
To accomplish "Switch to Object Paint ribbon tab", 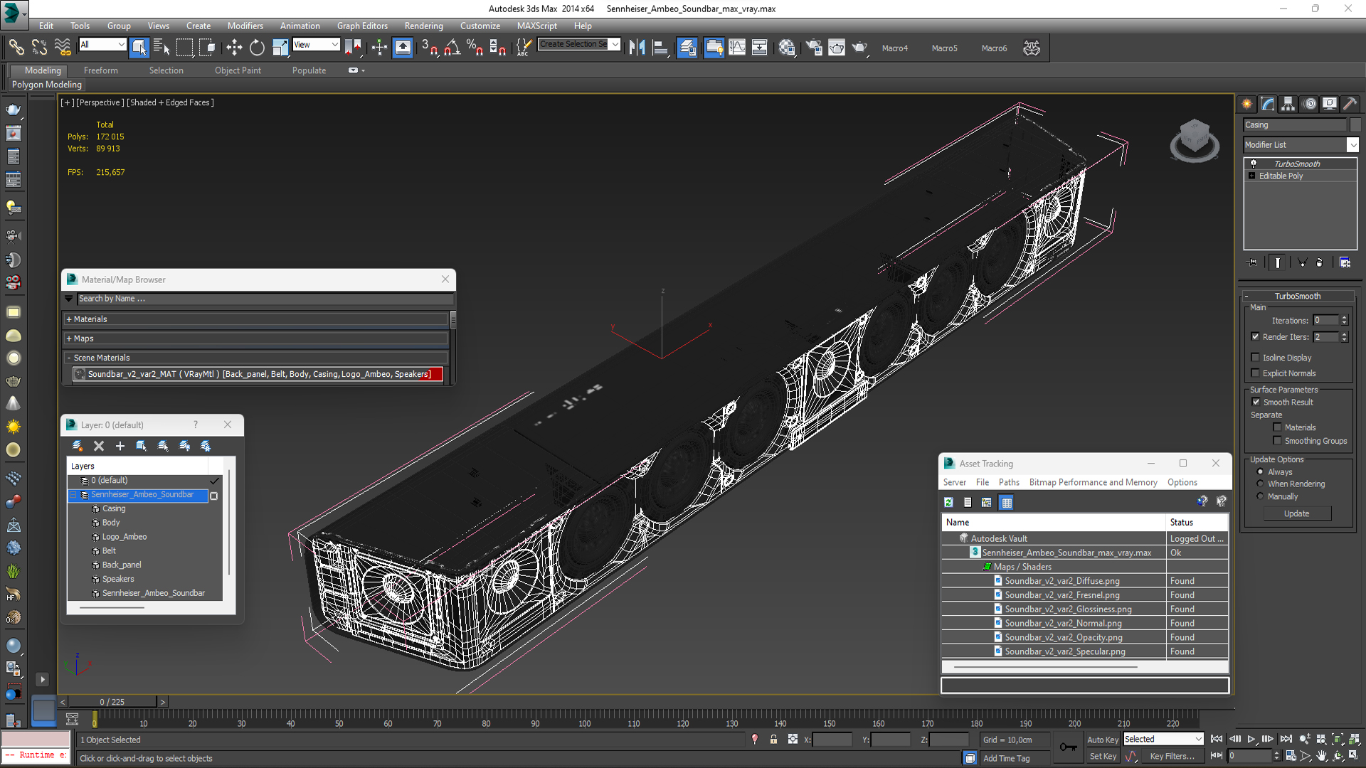I will [238, 70].
